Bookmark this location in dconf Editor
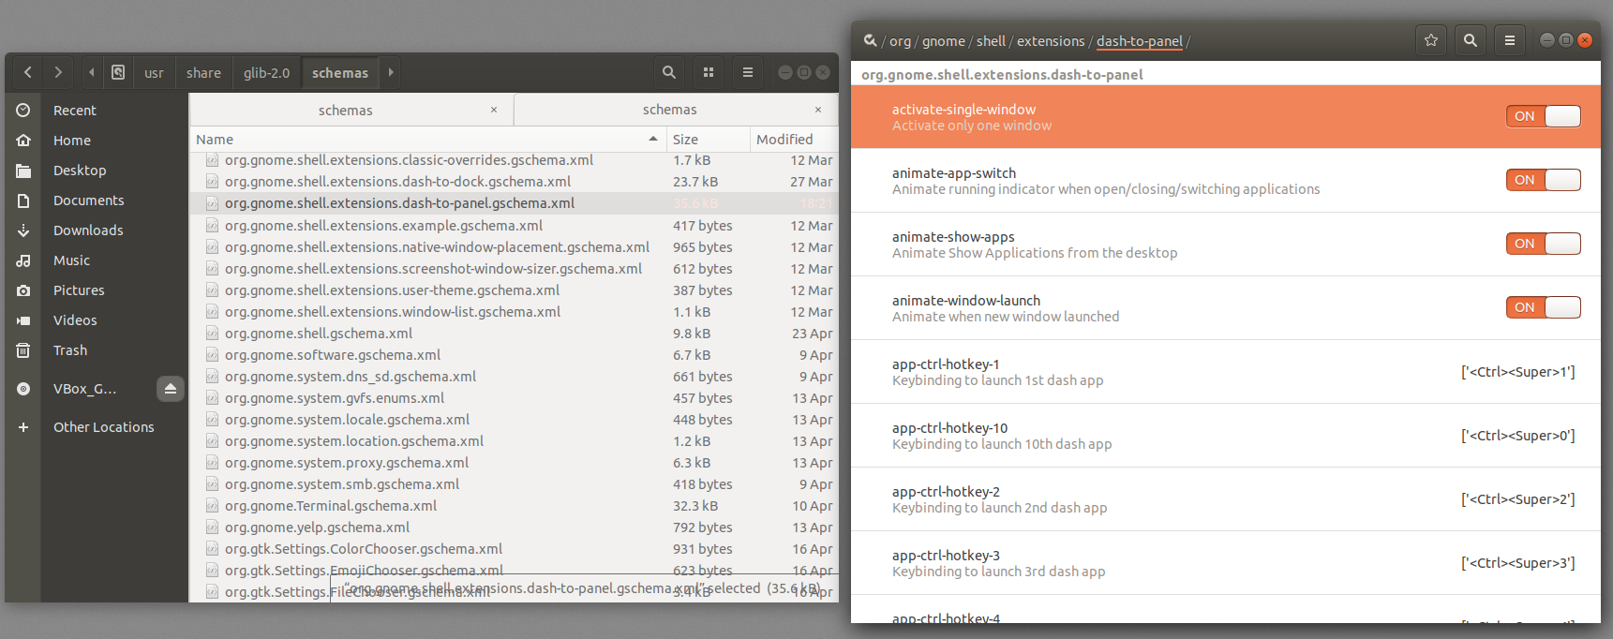The height and width of the screenshot is (639, 1613). click(1431, 40)
